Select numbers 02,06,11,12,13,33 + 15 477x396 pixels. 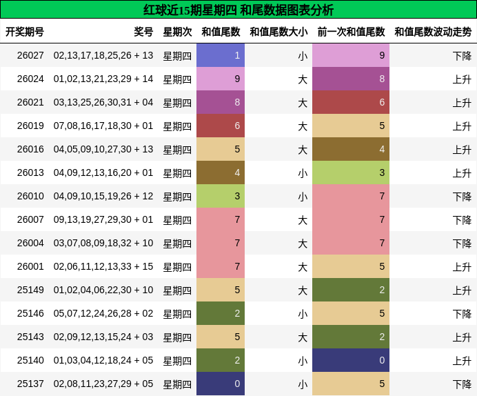pos(103,266)
